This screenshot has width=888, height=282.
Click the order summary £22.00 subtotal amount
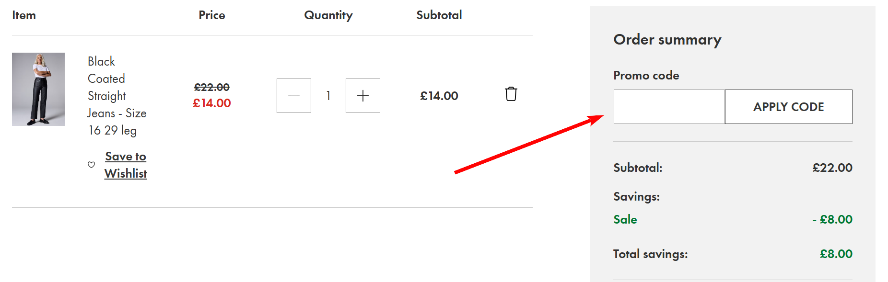click(x=832, y=168)
